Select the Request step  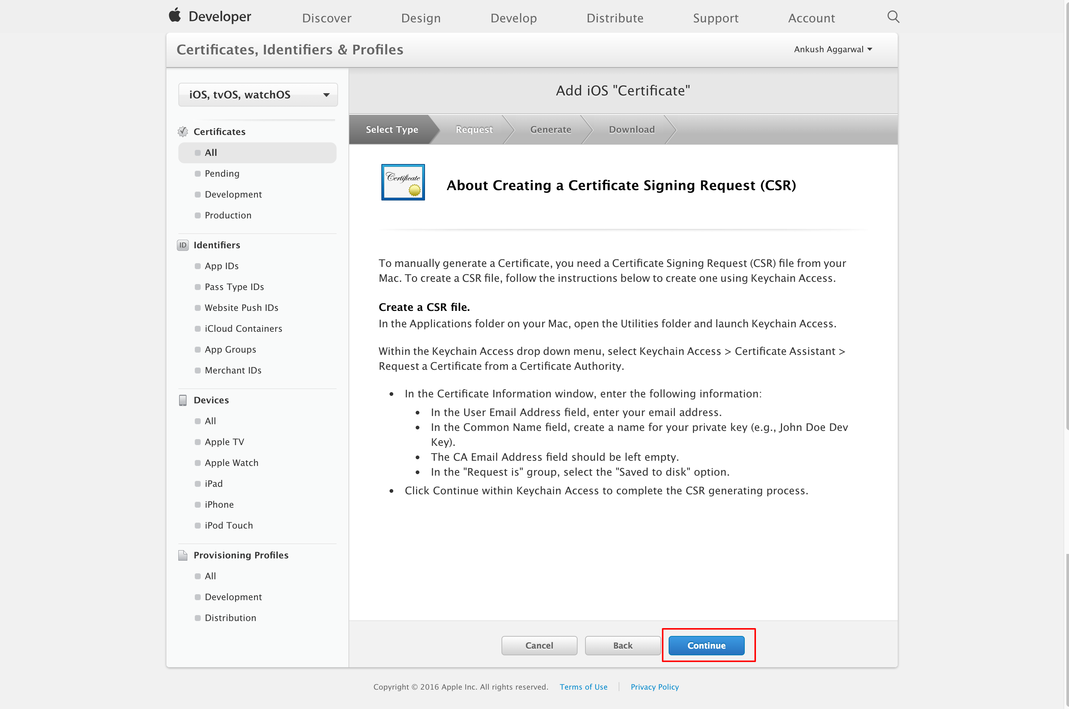474,129
